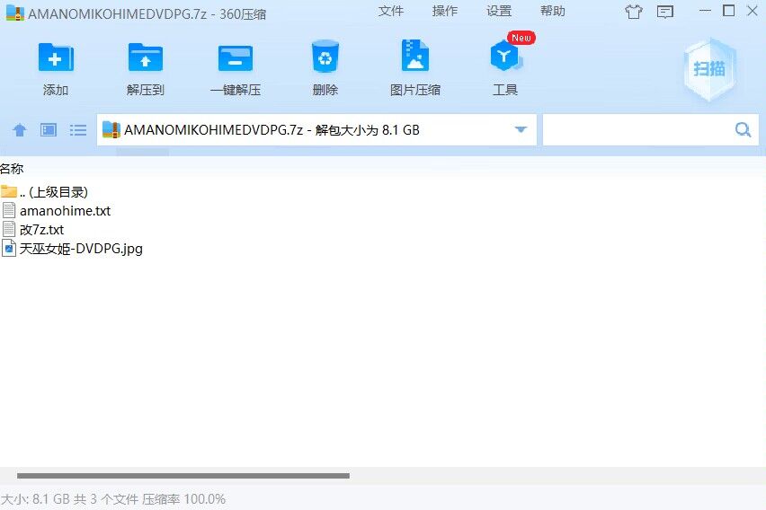This screenshot has width=766, height=510.
Task: Select the amanohime.txt file
Action: point(65,211)
